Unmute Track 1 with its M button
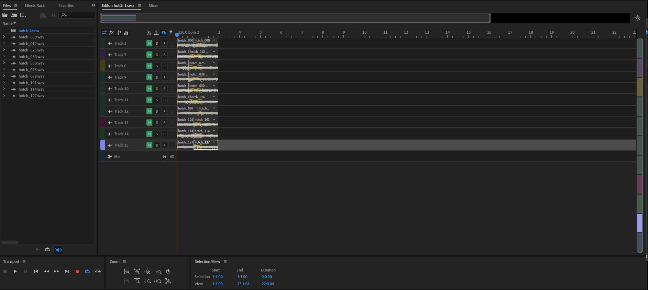Image resolution: width=648 pixels, height=290 pixels. pyautogui.click(x=149, y=43)
